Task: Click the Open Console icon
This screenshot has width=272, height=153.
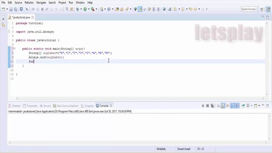Action: [256, 106]
